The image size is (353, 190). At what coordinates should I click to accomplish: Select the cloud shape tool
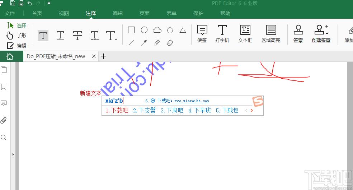157,30
